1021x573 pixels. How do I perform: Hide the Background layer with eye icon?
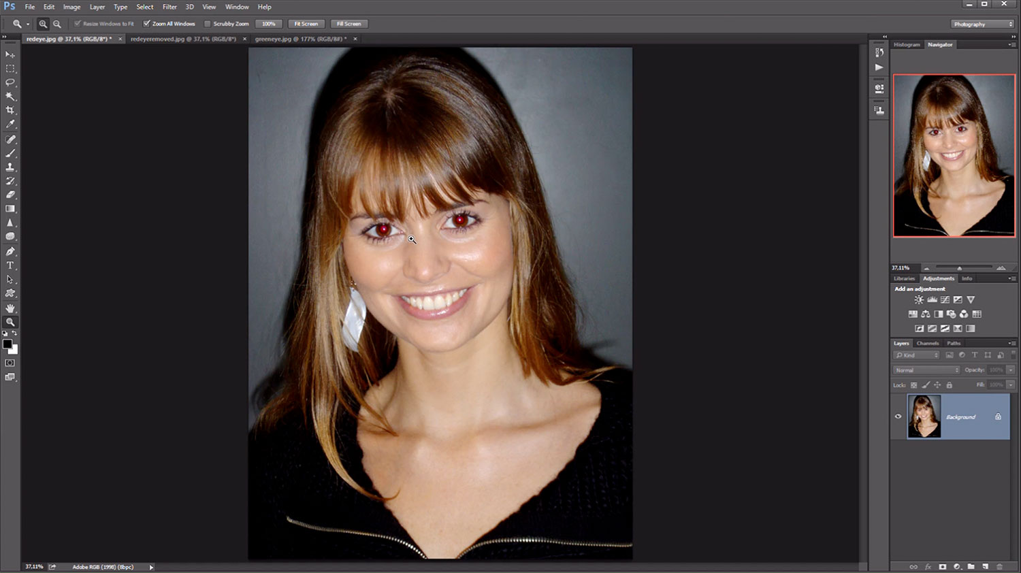pyautogui.click(x=898, y=416)
